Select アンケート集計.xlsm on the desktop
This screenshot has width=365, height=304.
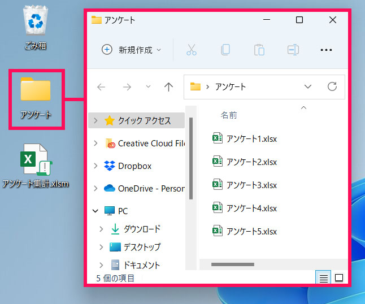click(36, 167)
